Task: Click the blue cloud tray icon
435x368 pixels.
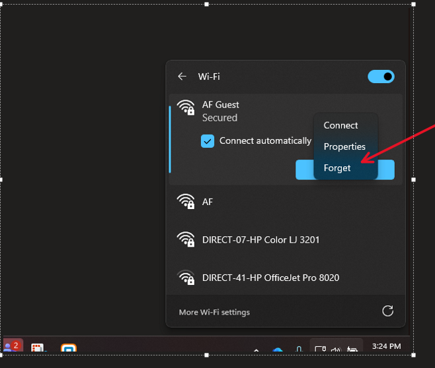Action: [278, 350]
